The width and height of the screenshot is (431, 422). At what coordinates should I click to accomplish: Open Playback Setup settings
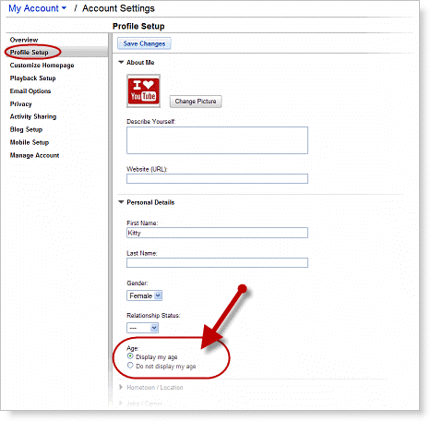(x=32, y=78)
